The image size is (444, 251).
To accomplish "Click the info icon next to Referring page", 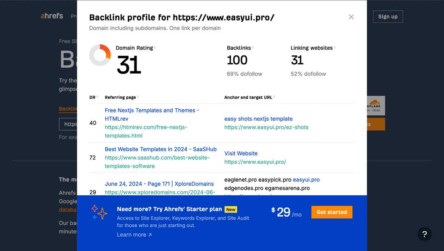I will pos(138,96).
